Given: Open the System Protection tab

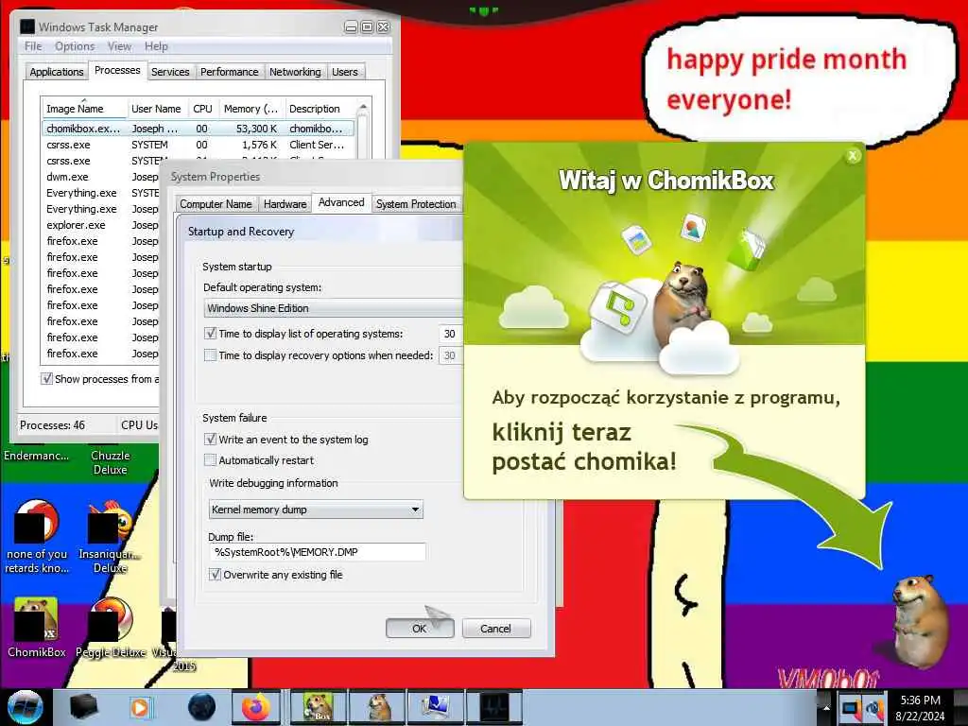Looking at the screenshot, I should (416, 204).
